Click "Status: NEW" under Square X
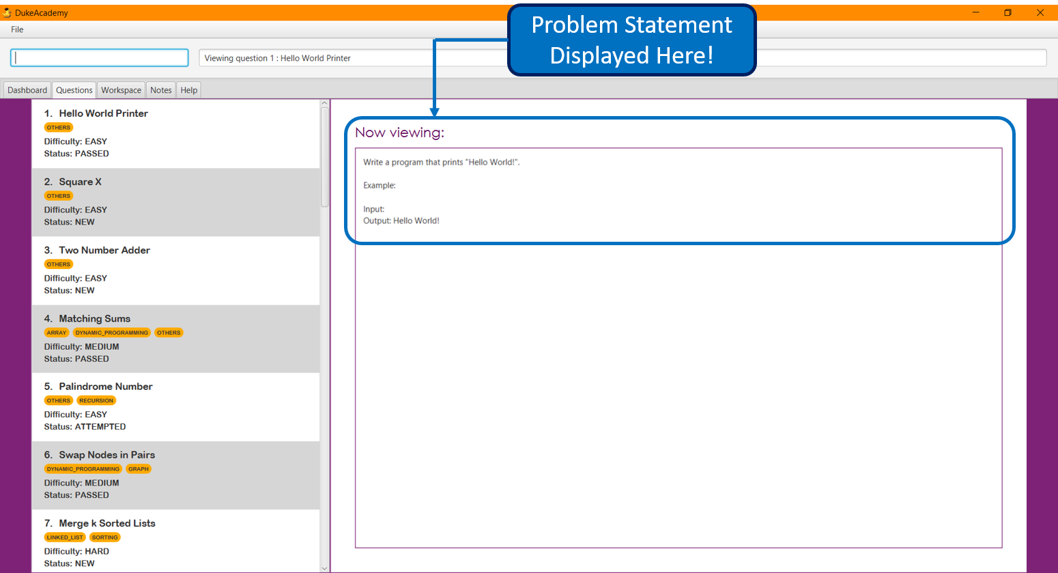Viewport: 1058px width, 573px height. 70,222
